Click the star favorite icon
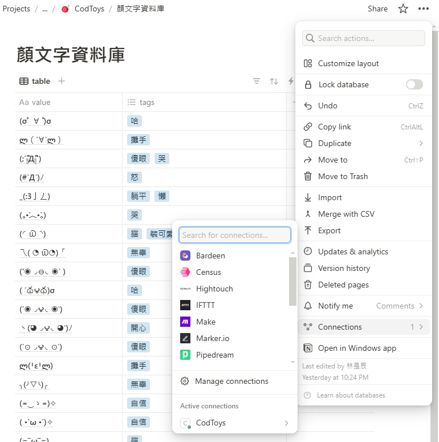 [403, 9]
